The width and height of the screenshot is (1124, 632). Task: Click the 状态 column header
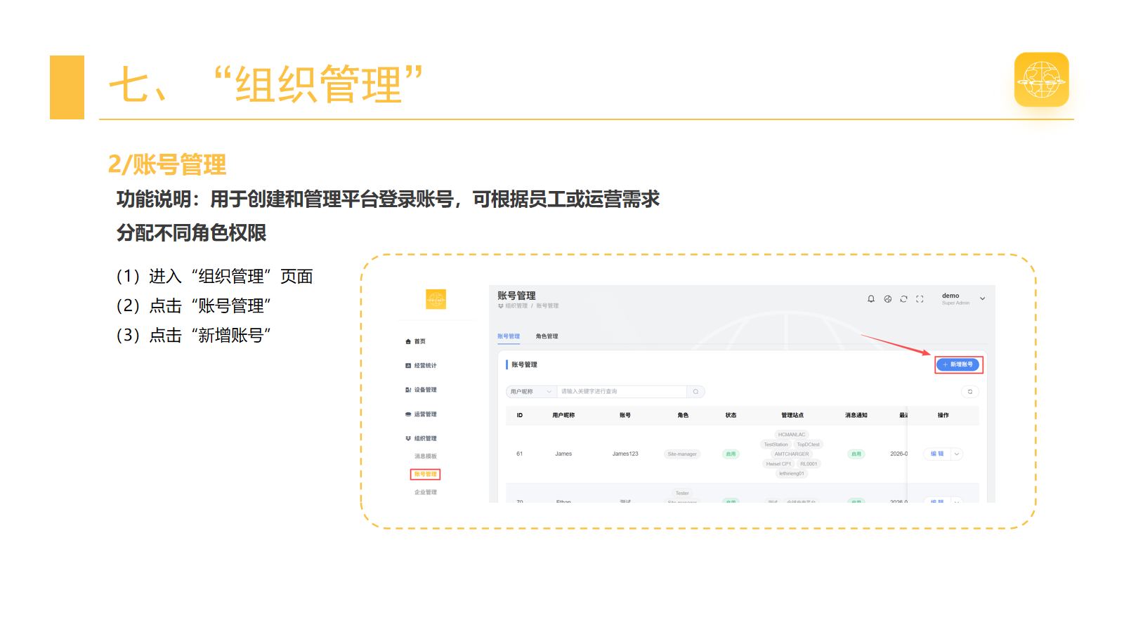coord(731,416)
